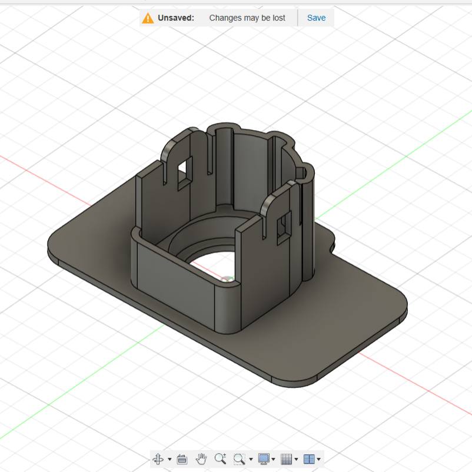
Task: Open the Orbit type dropdown arrow
Action: [x=169, y=460]
